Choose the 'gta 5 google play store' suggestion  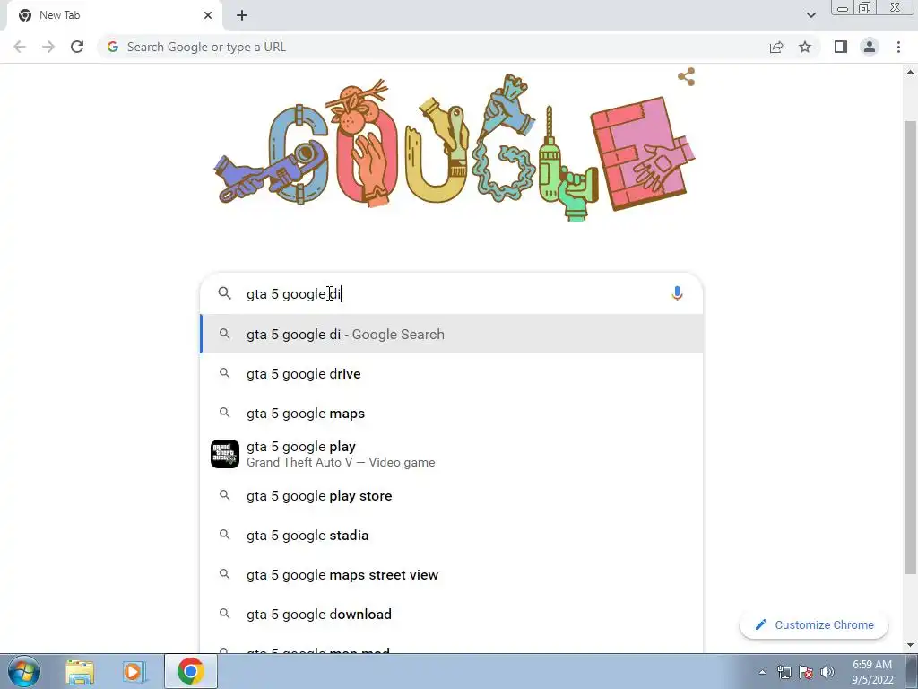(452, 495)
